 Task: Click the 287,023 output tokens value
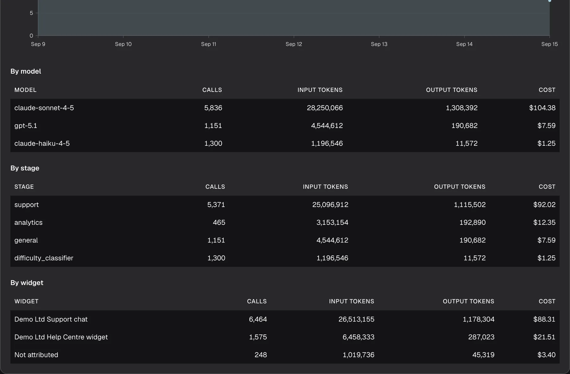pos(481,337)
